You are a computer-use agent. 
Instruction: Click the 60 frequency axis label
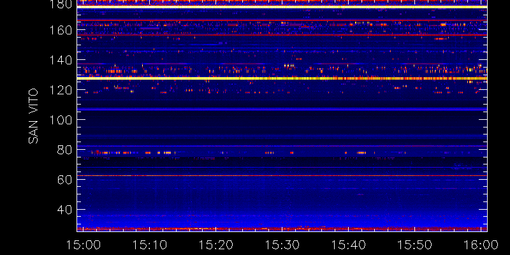click(64, 180)
